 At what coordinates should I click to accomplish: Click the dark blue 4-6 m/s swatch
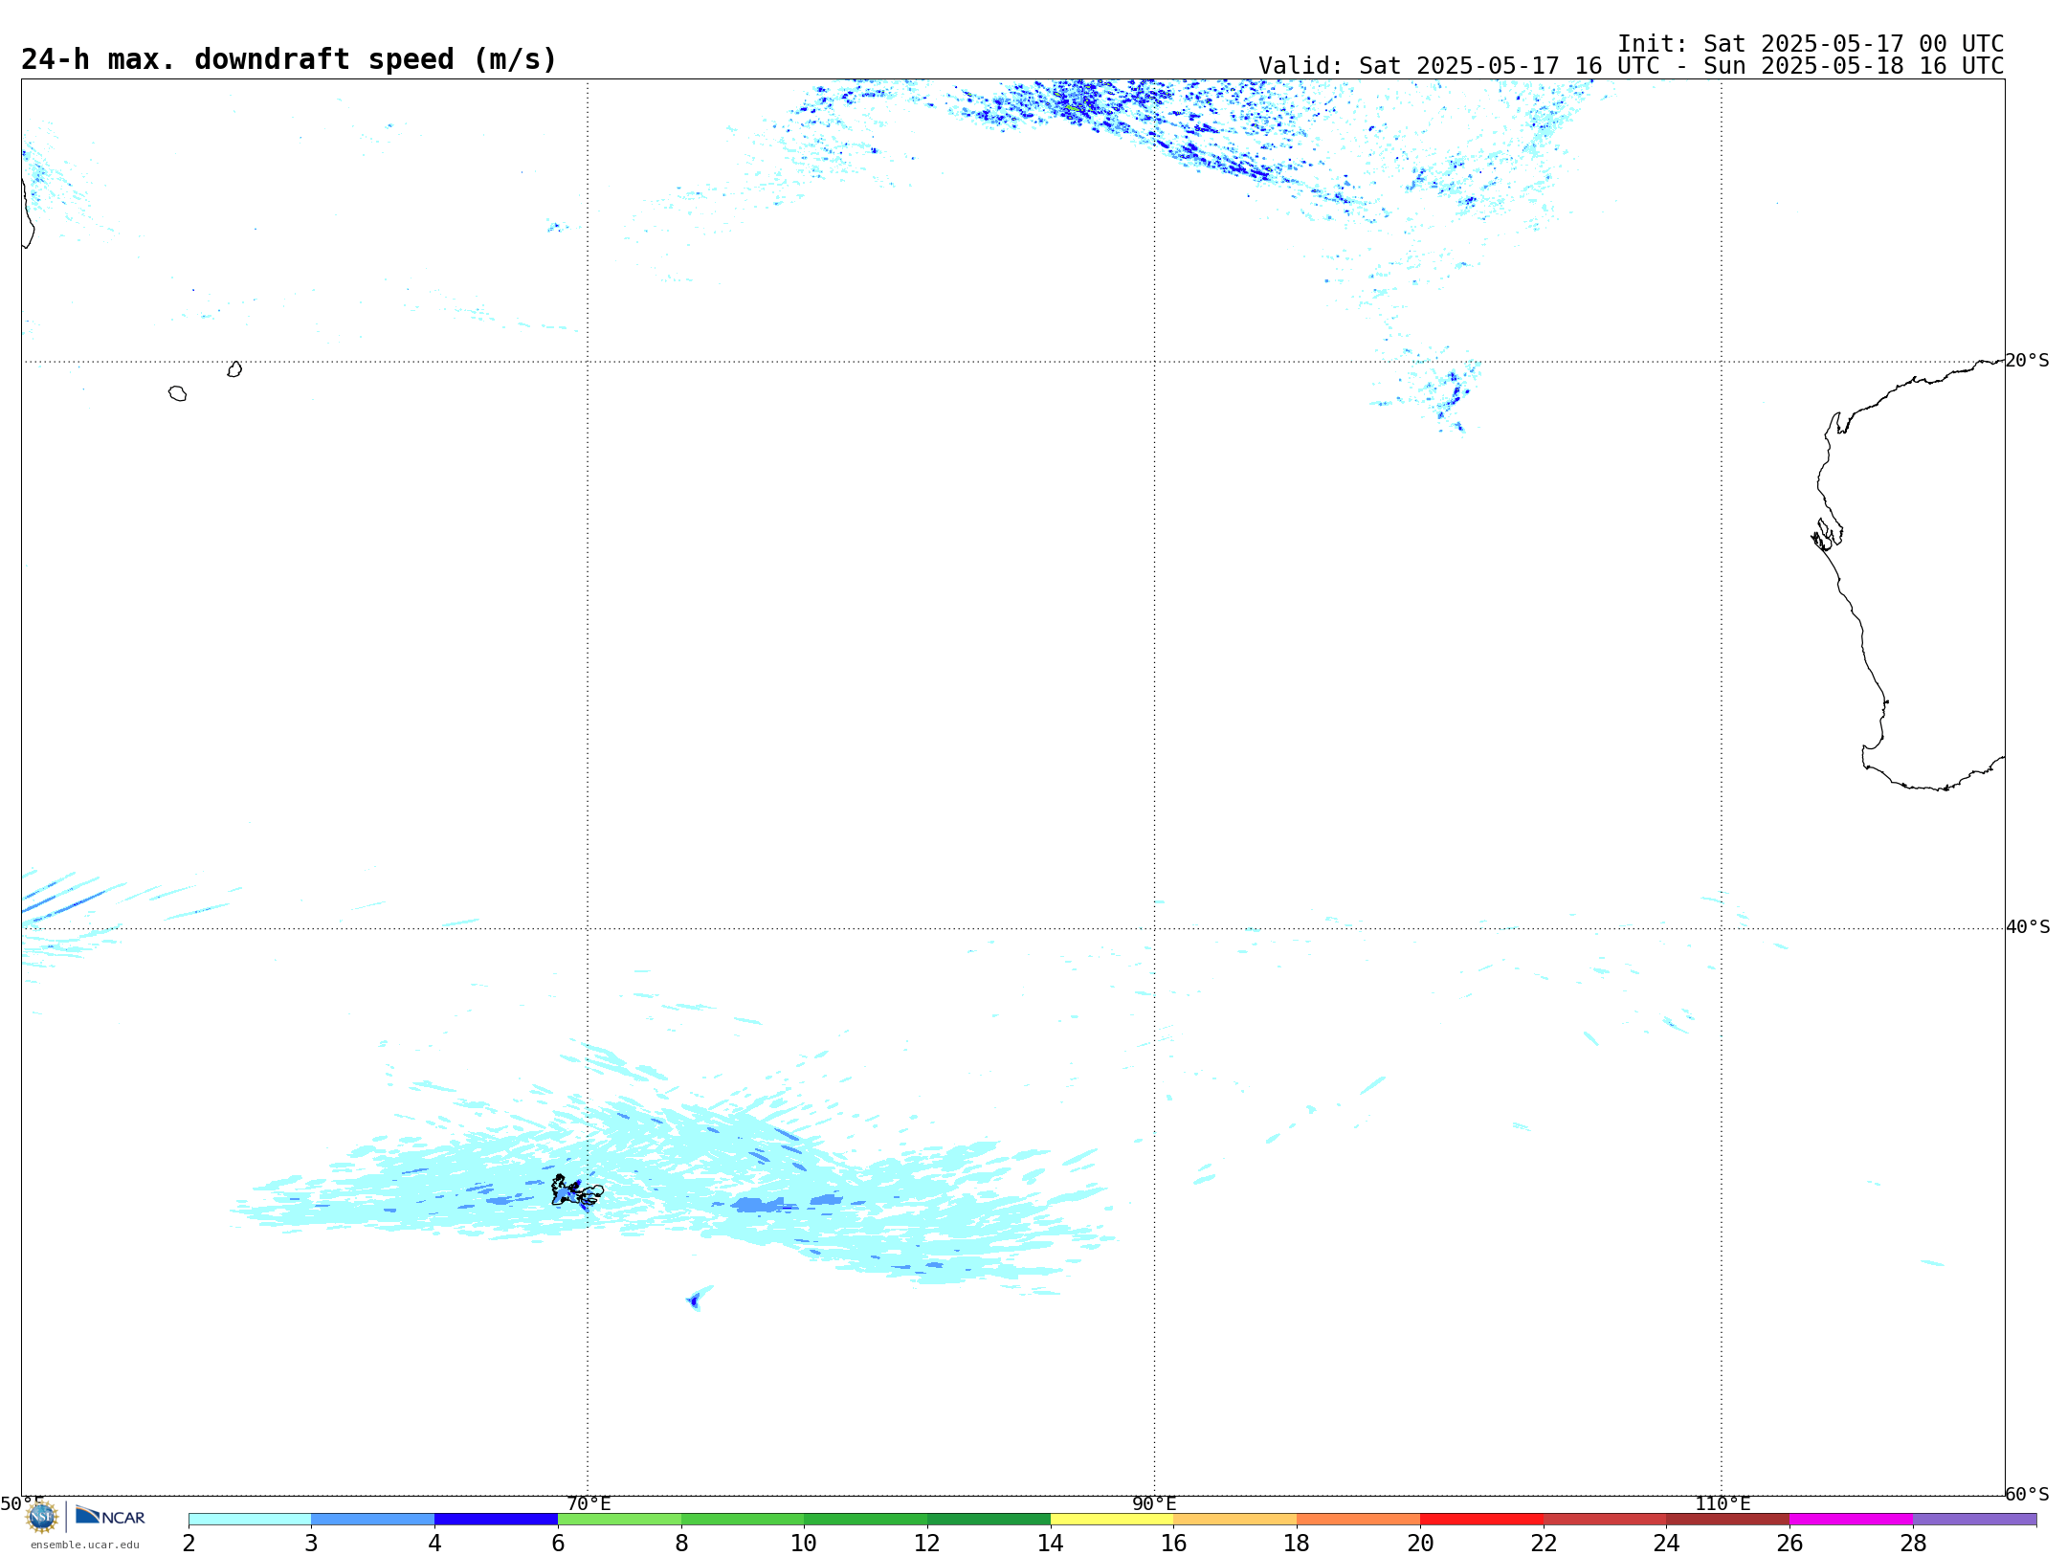click(x=496, y=1519)
